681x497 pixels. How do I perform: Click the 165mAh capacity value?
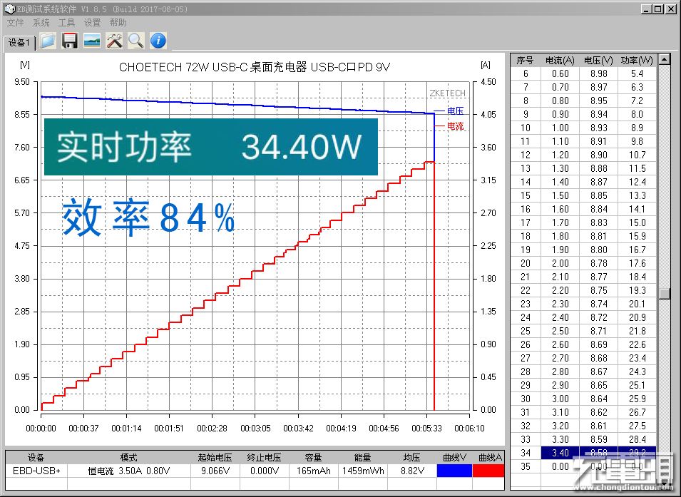[313, 471]
